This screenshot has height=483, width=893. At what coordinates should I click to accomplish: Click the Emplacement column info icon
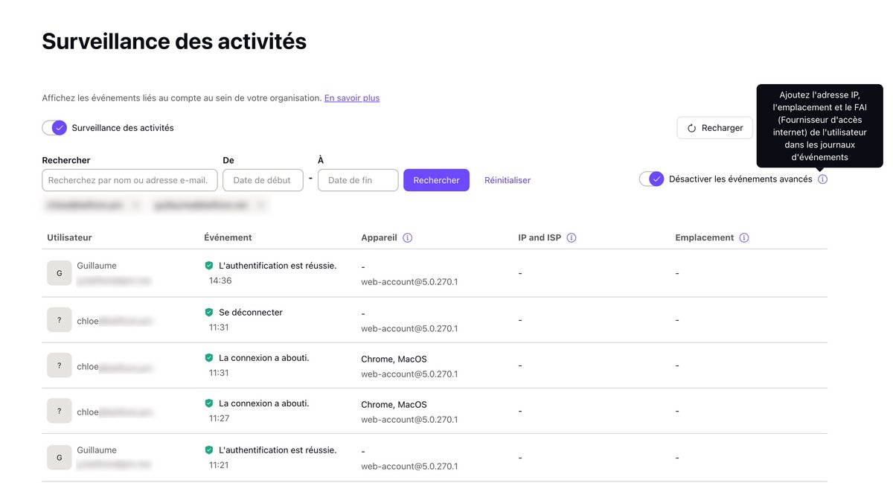coord(744,238)
